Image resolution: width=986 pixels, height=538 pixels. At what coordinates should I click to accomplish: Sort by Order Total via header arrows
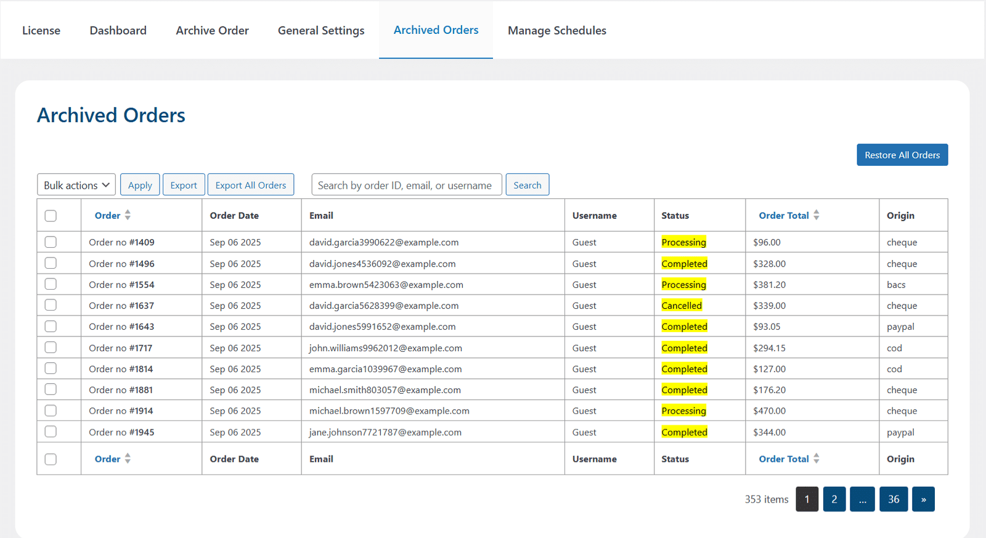[816, 215]
